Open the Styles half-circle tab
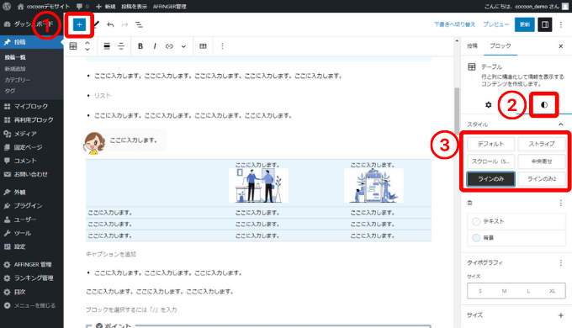The height and width of the screenshot is (328, 572). point(544,105)
